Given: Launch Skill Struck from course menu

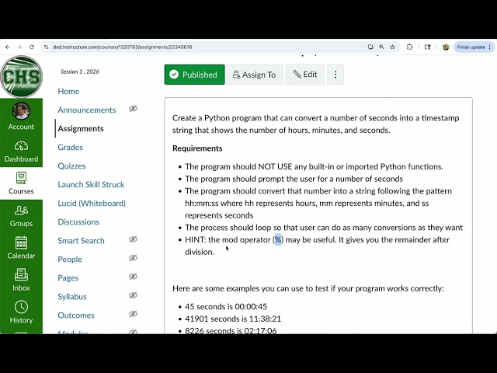Looking at the screenshot, I should coord(91,185).
